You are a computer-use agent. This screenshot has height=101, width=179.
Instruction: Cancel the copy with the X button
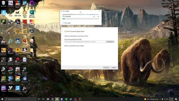(98, 17)
